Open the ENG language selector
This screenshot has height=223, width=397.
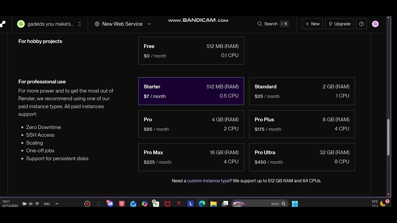(x=47, y=204)
